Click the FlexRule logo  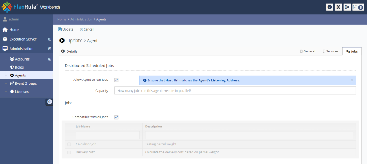(20, 7)
